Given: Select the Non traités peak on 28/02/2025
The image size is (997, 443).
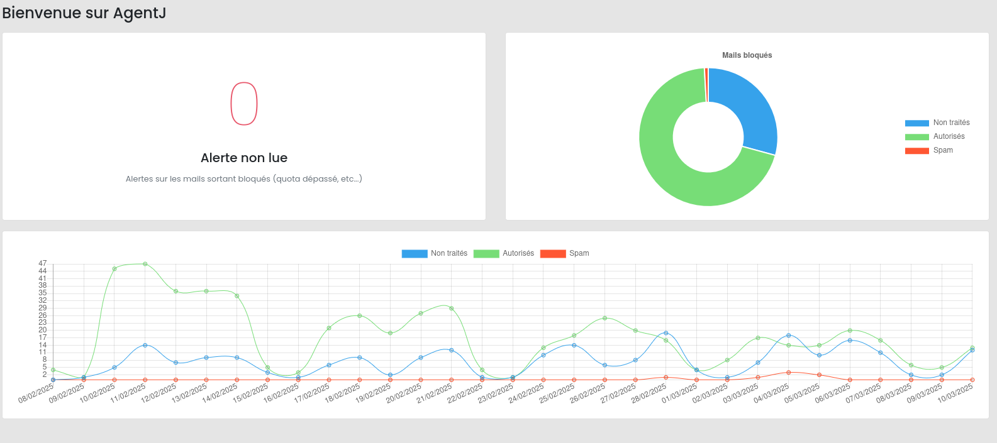Looking at the screenshot, I should [x=666, y=333].
